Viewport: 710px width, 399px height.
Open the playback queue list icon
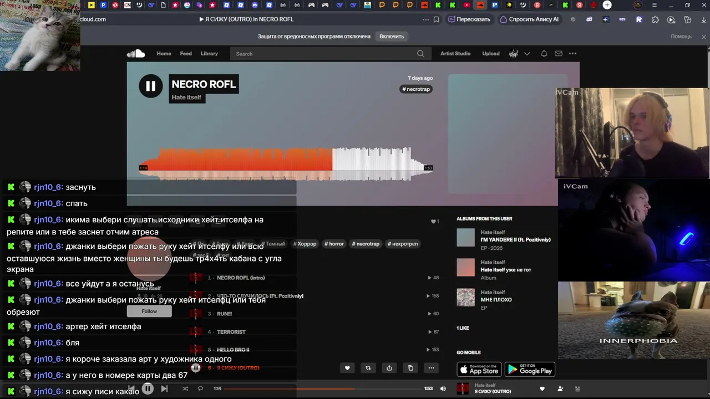point(577,389)
